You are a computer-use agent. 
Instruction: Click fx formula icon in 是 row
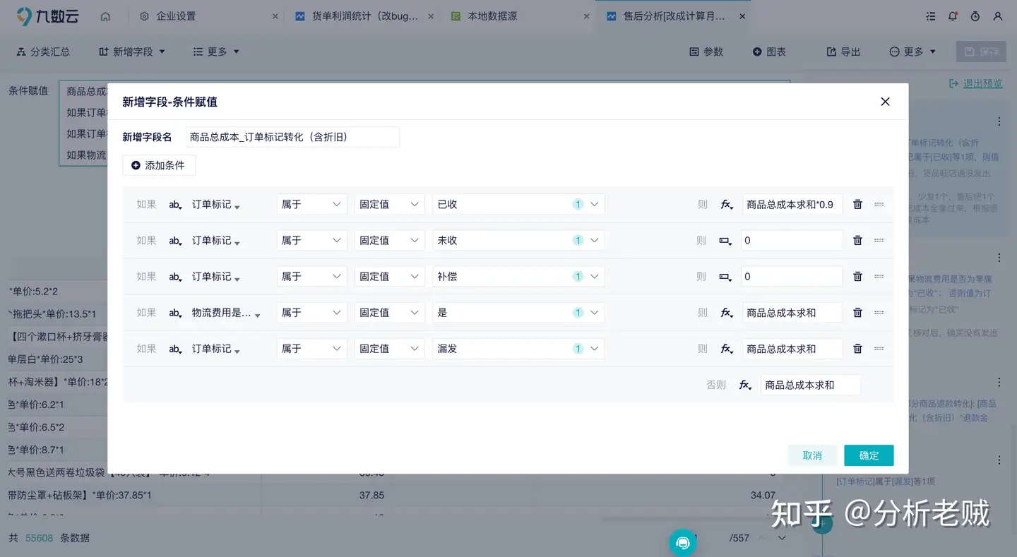[727, 312]
